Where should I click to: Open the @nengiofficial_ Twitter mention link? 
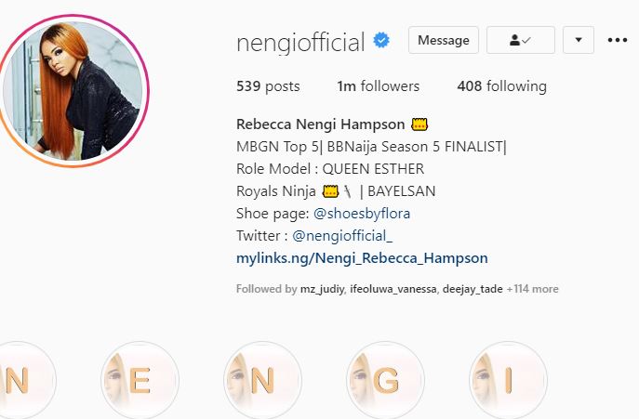pos(342,236)
